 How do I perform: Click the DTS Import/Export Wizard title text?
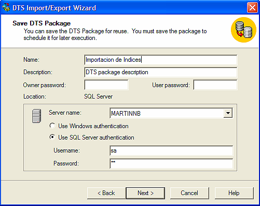pos(54,8)
